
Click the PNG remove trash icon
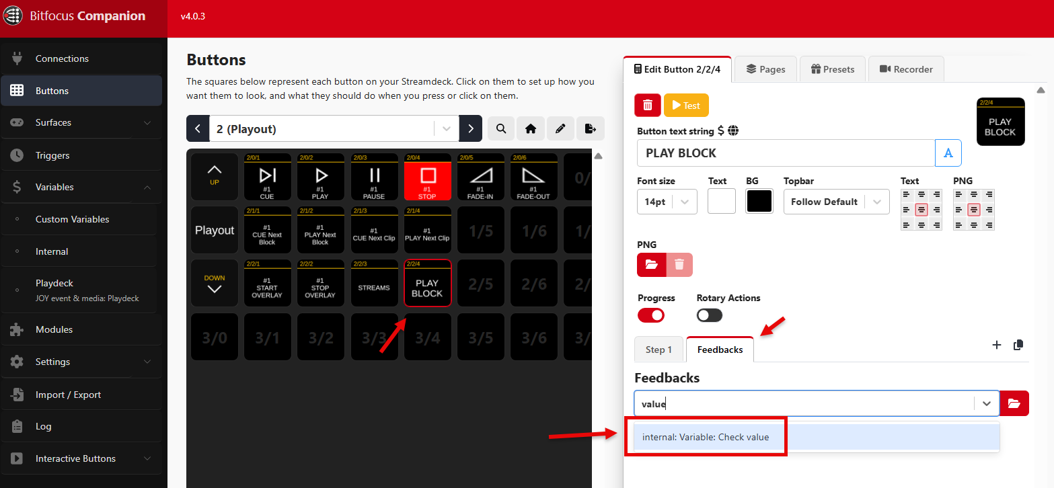(679, 265)
